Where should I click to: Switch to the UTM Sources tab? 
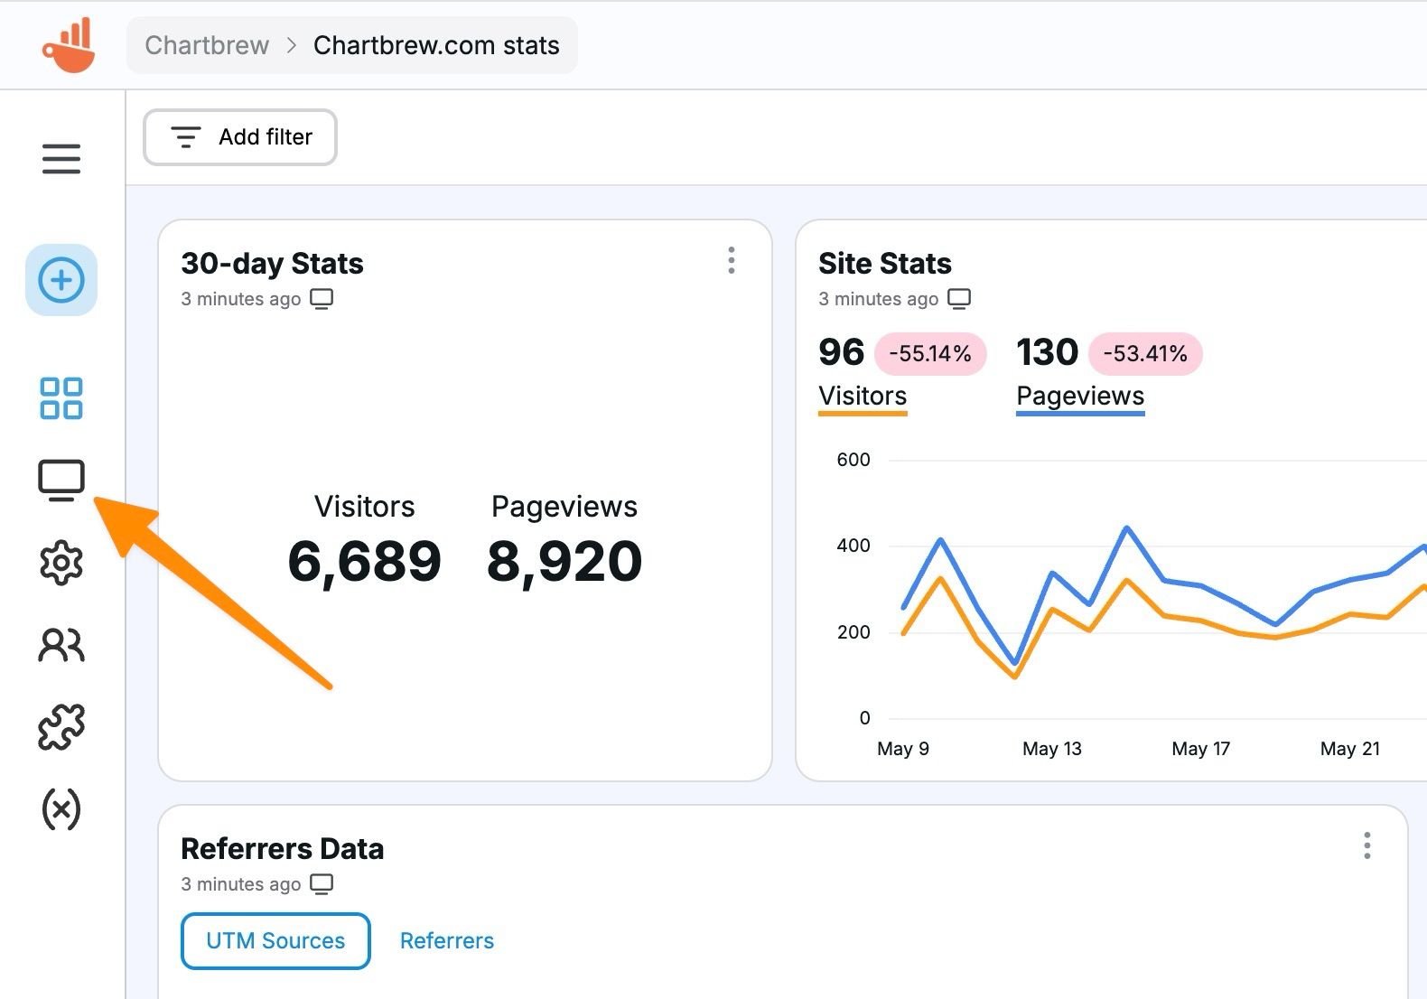click(275, 941)
